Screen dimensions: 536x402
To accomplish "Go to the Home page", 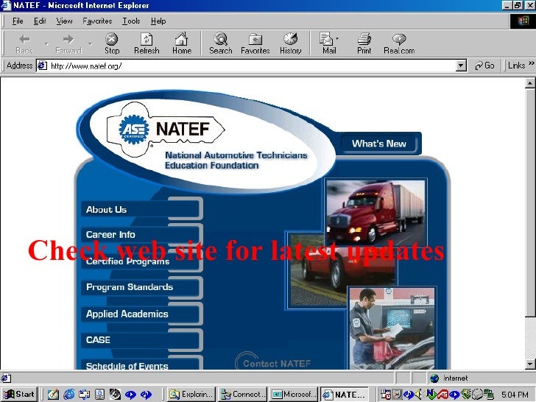I will click(x=182, y=43).
